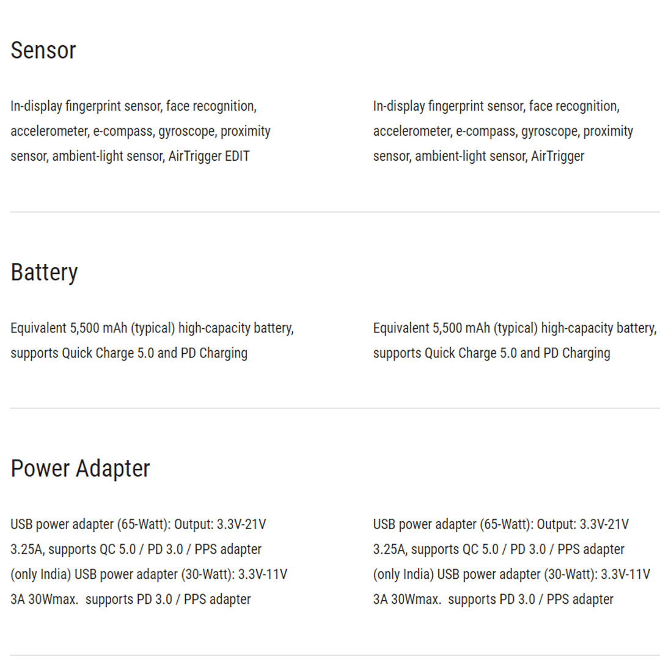
Task: Click the Sensor section heading
Action: [x=43, y=50]
